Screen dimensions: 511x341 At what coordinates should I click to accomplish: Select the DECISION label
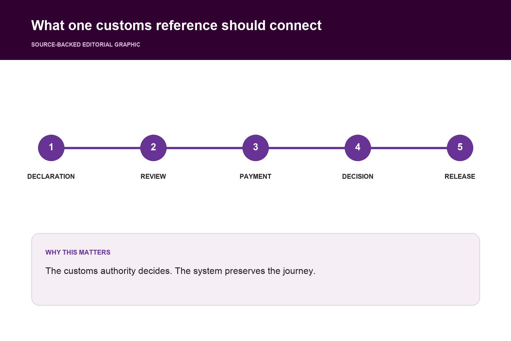point(358,176)
